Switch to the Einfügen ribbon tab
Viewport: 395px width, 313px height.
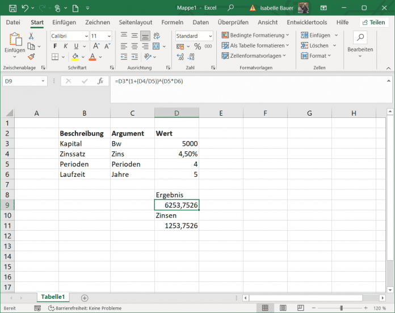[64, 22]
